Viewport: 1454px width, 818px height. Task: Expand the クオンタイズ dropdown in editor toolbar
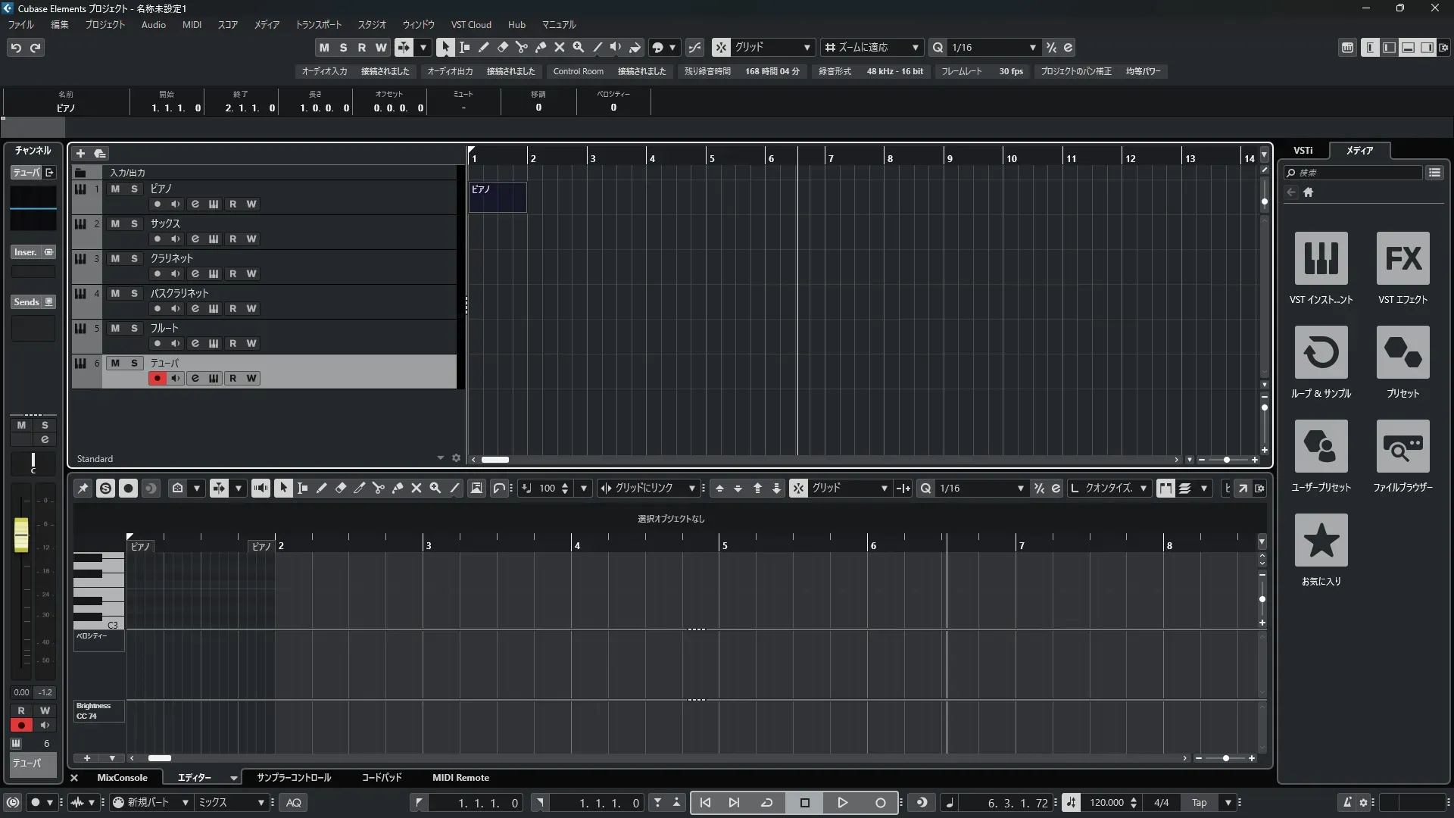pyautogui.click(x=1143, y=489)
